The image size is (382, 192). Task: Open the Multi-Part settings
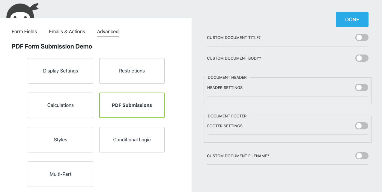coord(60,174)
